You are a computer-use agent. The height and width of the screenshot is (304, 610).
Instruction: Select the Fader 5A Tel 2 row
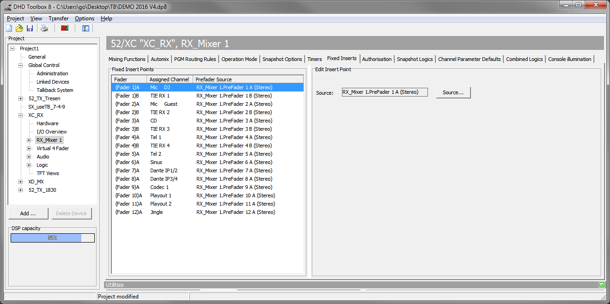coord(194,154)
